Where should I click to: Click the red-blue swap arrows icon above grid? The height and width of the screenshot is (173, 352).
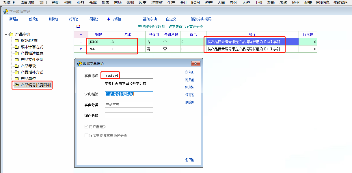click(x=78, y=27)
